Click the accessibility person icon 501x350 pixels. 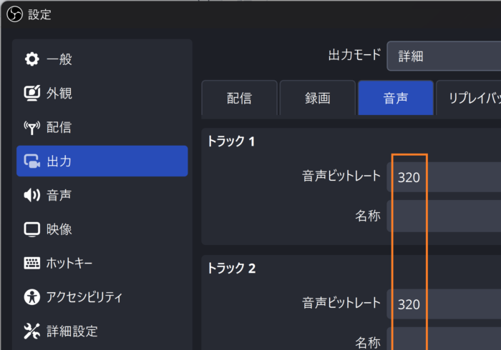[x=32, y=297]
